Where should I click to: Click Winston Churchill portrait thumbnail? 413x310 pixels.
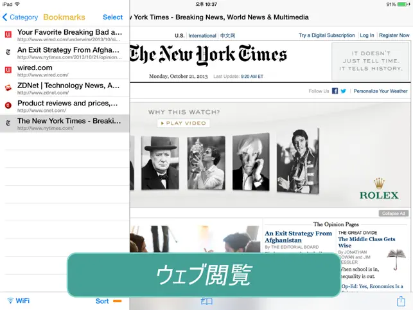[160, 163]
